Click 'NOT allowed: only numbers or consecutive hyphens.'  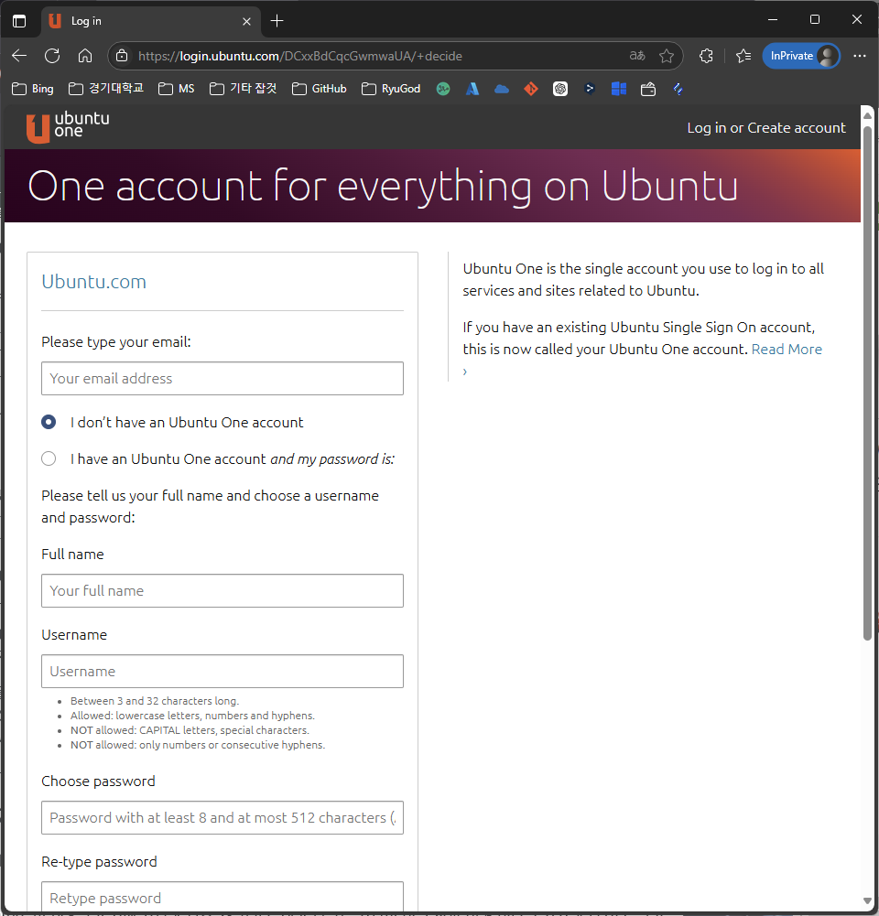[198, 745]
